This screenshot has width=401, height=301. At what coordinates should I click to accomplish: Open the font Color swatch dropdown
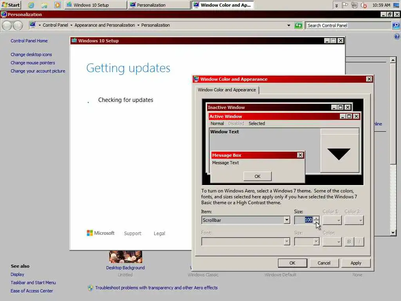click(x=332, y=241)
